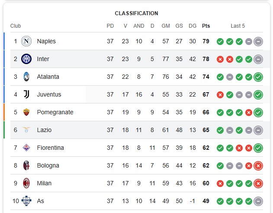Click the Juventus club logo
273x213 pixels.
tap(26, 94)
